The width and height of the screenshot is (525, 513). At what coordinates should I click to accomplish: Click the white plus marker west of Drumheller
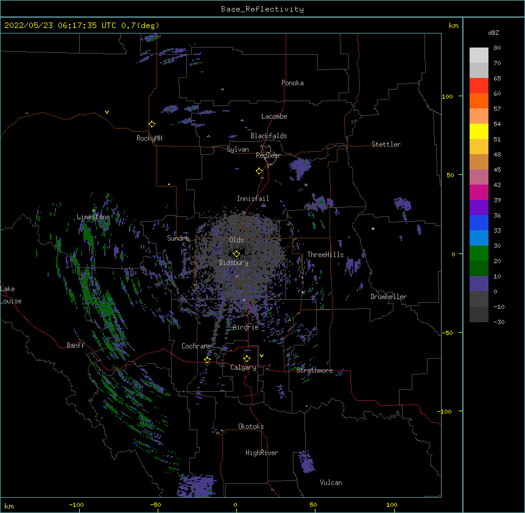tap(373, 228)
